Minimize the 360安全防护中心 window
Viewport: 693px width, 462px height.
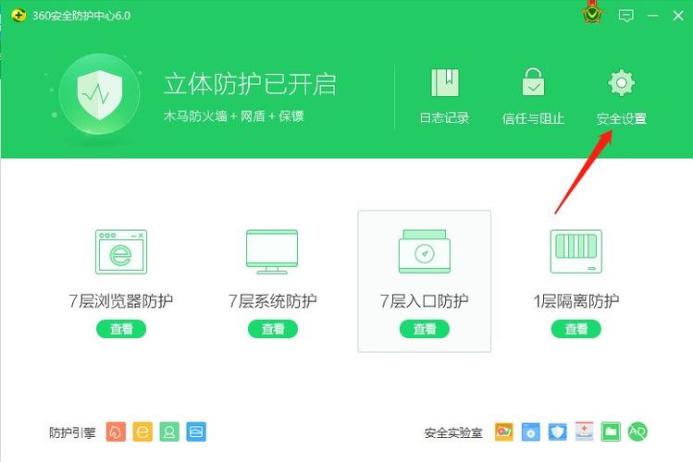tap(653, 16)
